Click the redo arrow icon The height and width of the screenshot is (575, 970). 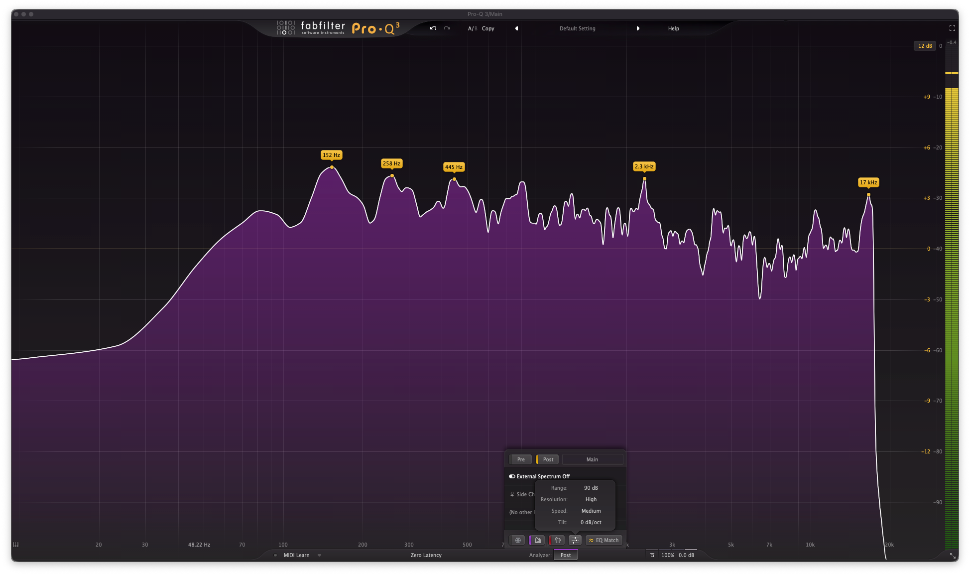tap(447, 28)
